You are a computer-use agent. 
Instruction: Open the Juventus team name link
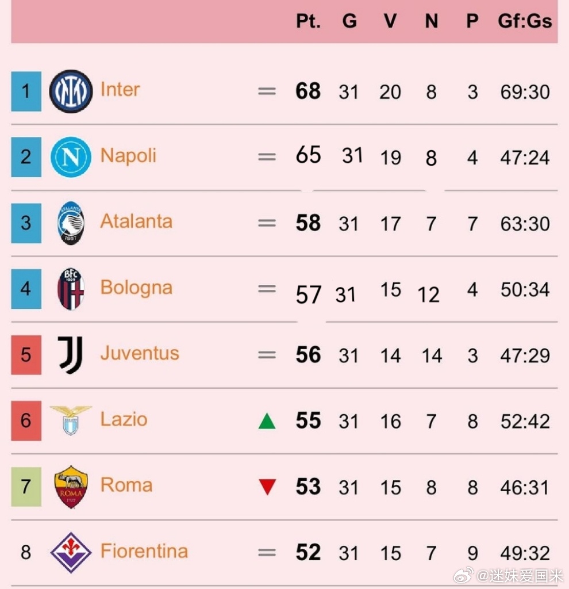tap(140, 354)
